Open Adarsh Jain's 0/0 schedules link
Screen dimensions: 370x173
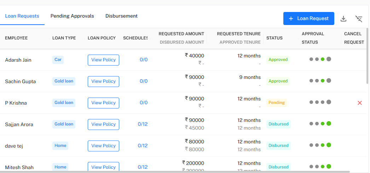coord(143,60)
